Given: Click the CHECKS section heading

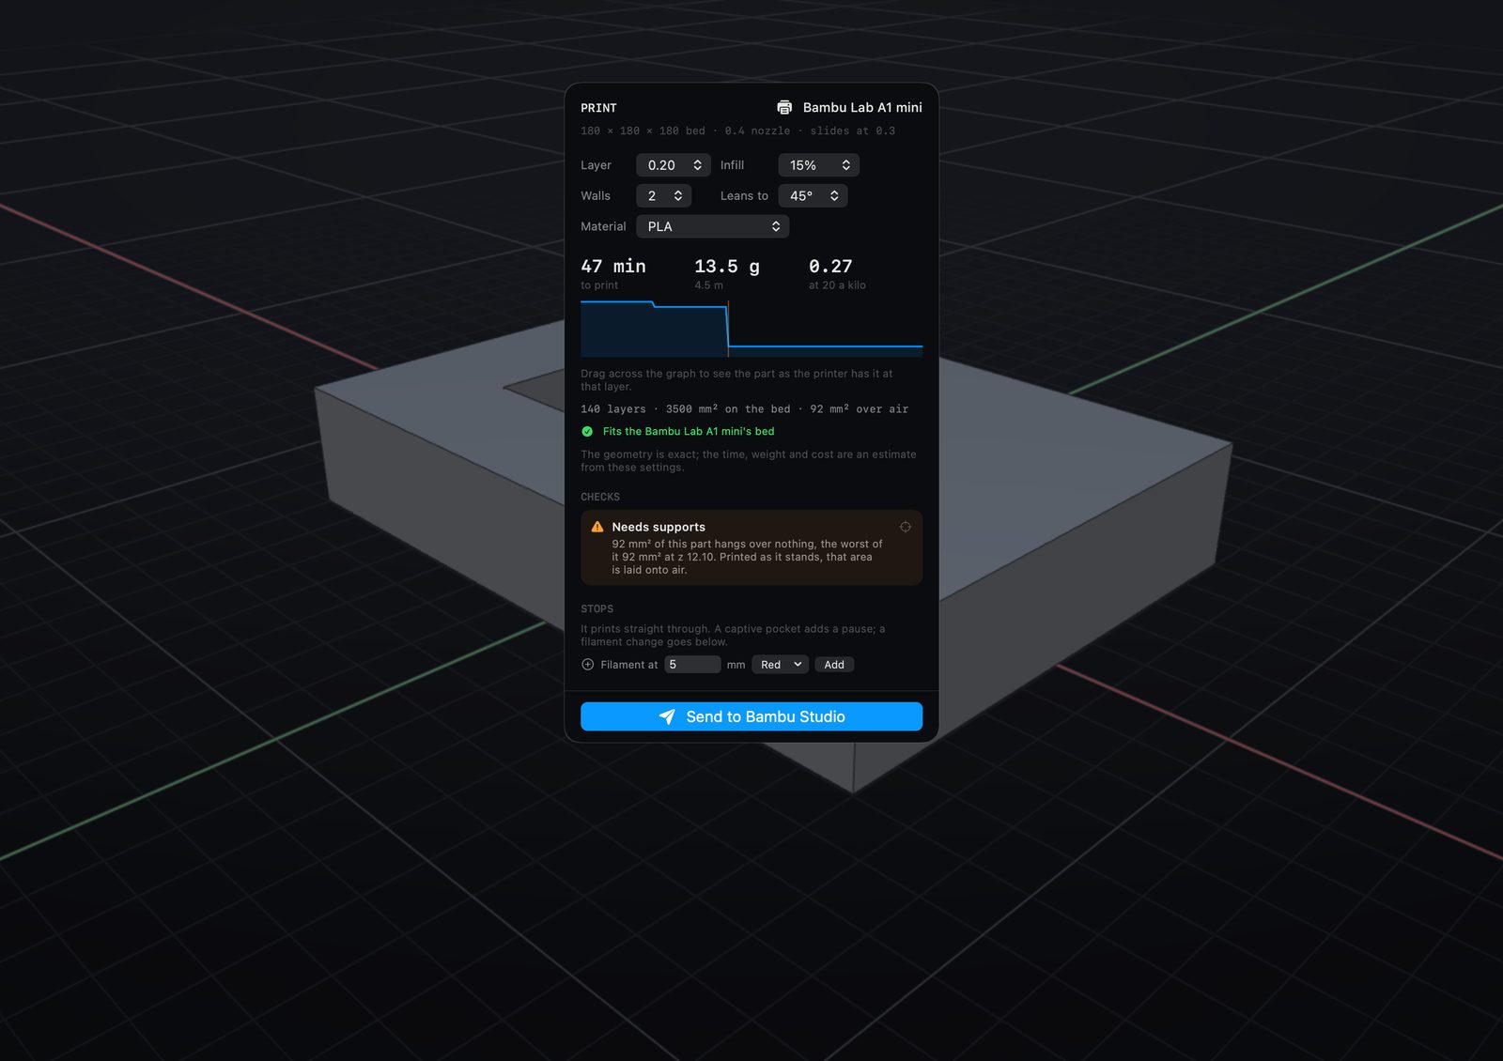Looking at the screenshot, I should [x=600, y=497].
